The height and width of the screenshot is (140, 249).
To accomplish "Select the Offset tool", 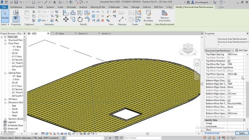I will (73, 13).
